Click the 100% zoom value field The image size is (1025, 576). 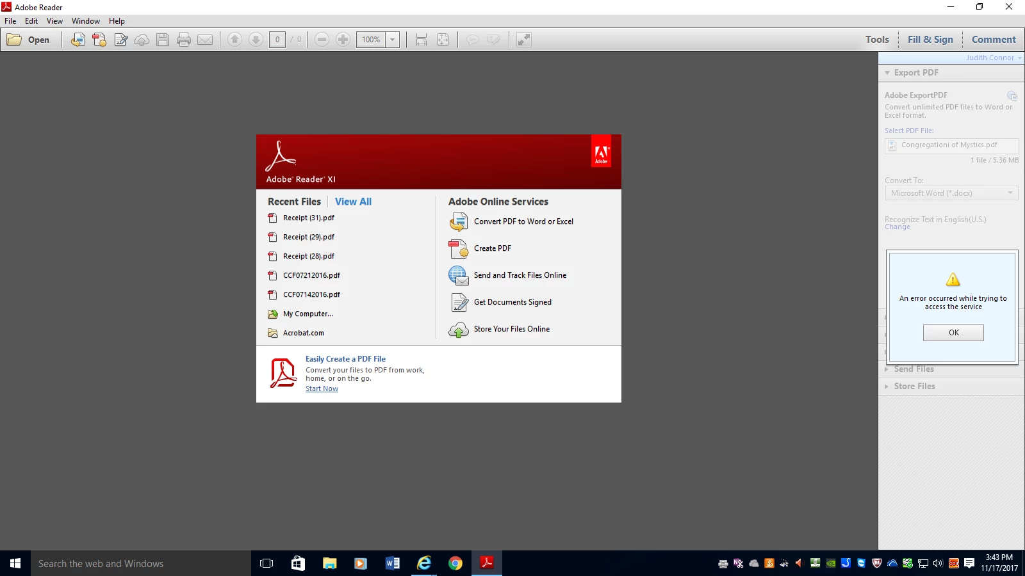(x=371, y=40)
